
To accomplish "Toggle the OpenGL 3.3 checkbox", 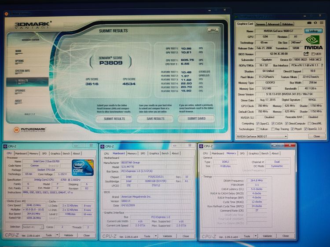I will [305, 129].
